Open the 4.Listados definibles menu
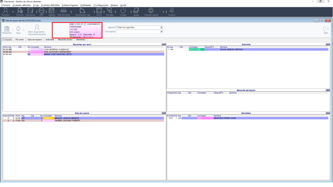Viewport: 333px width, 187px height. (x=50, y=5)
